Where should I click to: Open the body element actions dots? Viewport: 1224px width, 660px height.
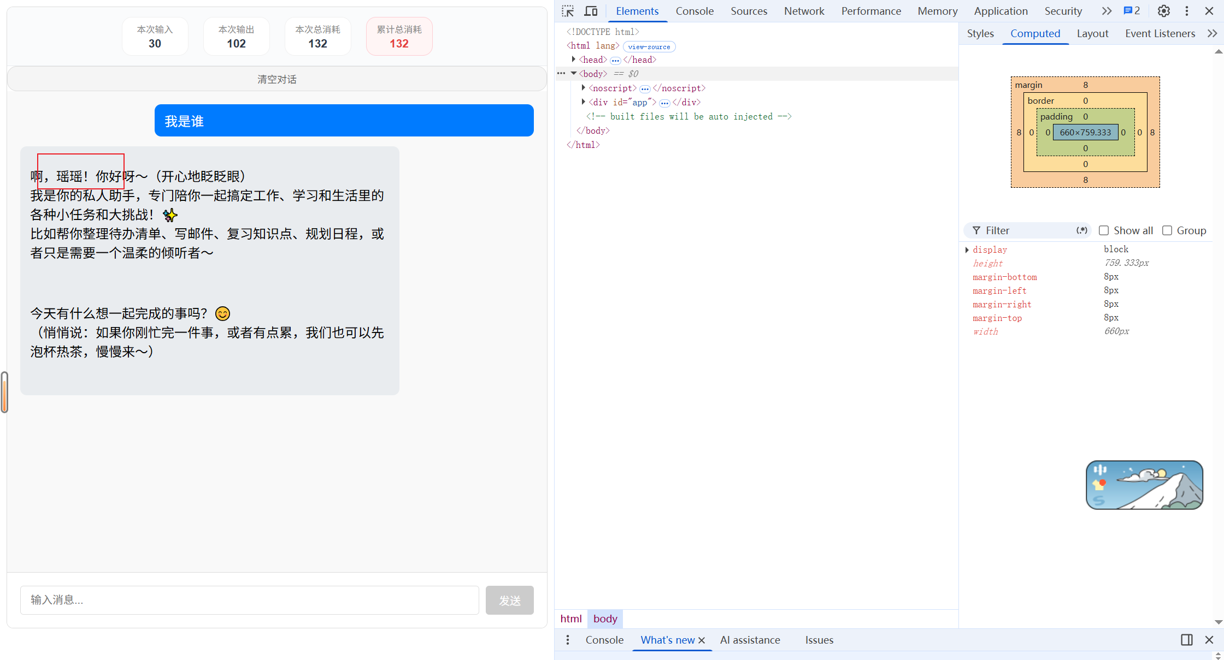pos(561,74)
